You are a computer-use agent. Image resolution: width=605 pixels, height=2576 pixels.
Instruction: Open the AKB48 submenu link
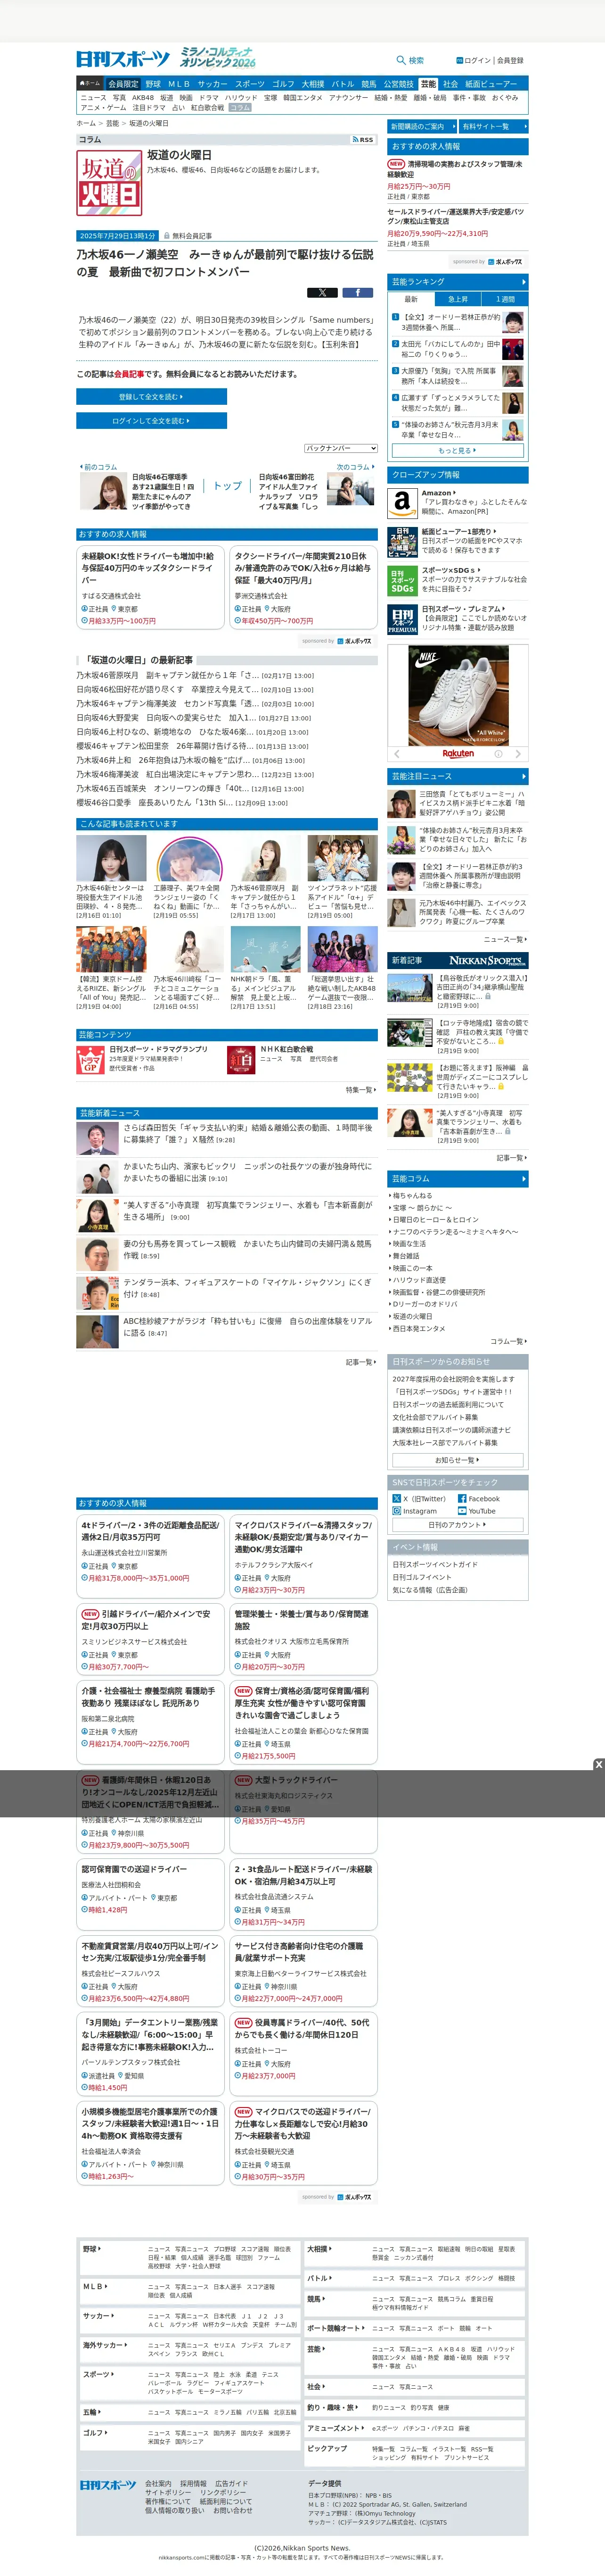click(143, 98)
